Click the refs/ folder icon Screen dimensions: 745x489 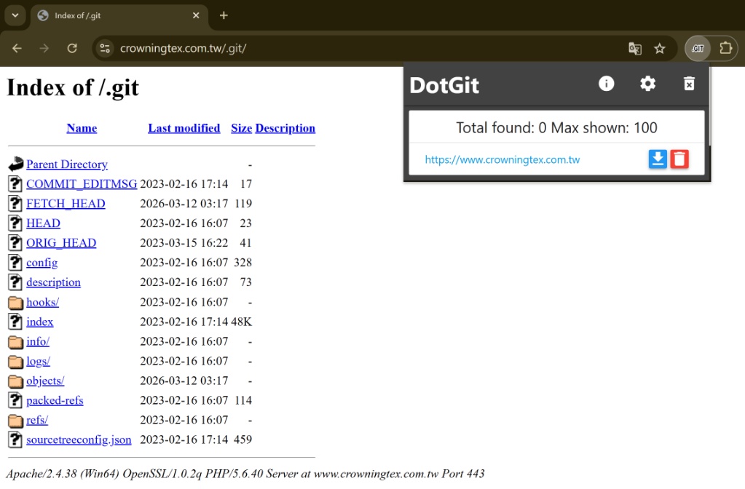pyautogui.click(x=15, y=421)
